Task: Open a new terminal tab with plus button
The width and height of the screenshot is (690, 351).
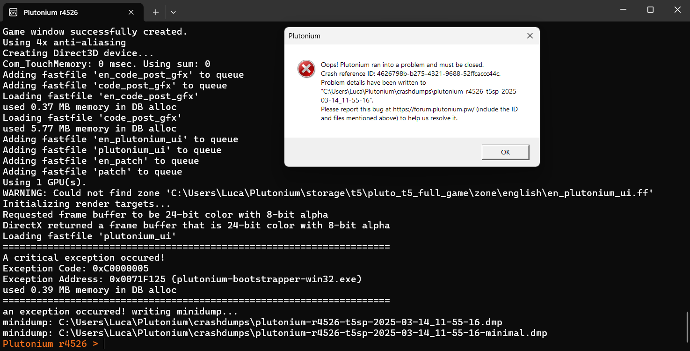Action: [x=155, y=12]
